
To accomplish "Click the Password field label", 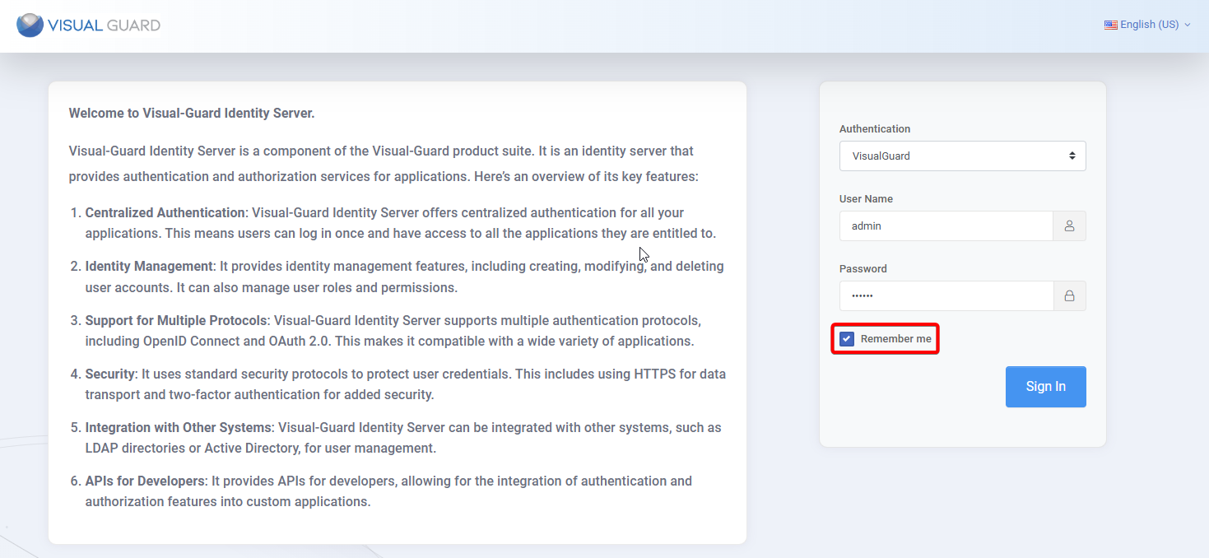I will [x=863, y=269].
